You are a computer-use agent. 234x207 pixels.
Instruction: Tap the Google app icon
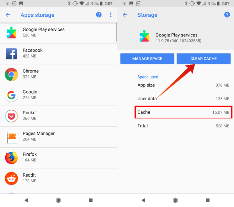[x=11, y=95]
